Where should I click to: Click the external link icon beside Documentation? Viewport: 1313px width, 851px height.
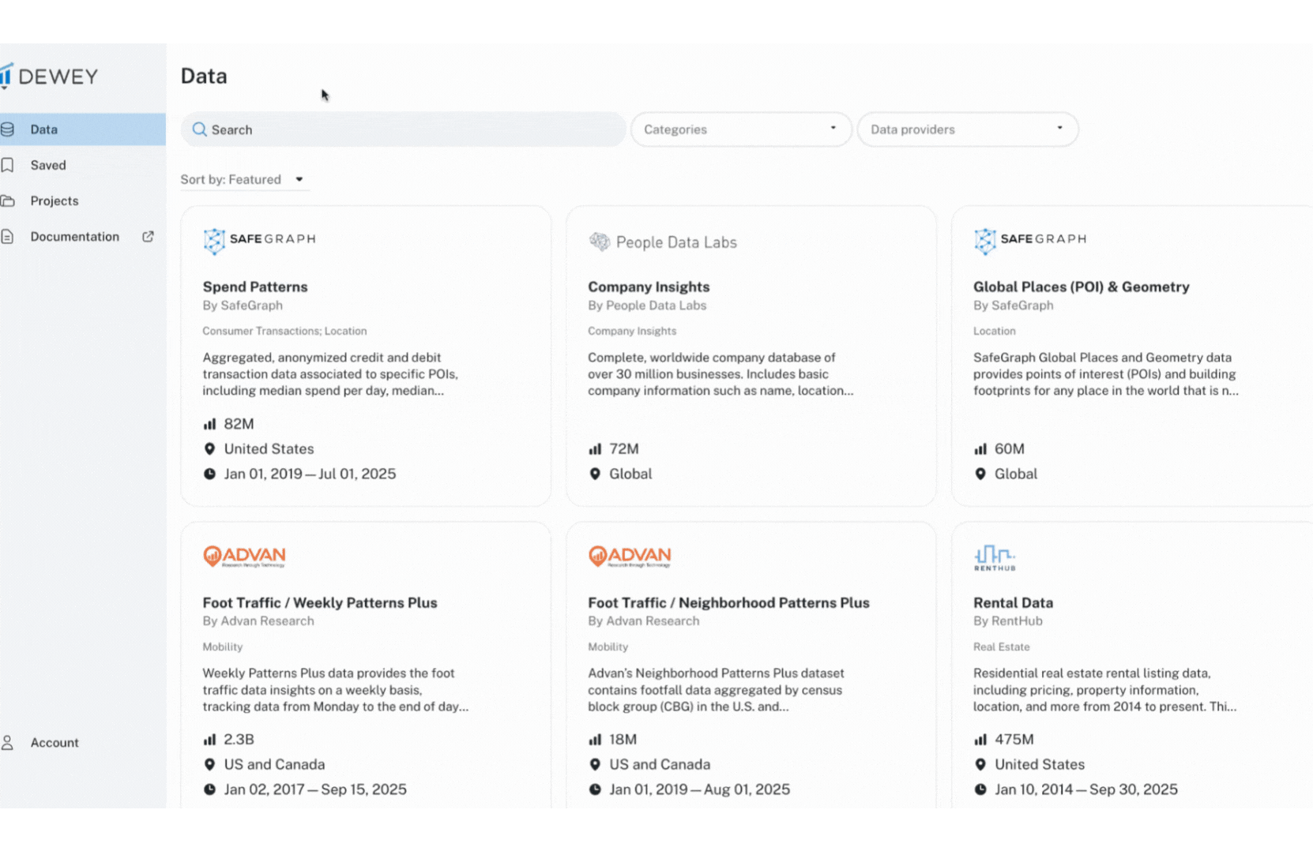tap(148, 237)
